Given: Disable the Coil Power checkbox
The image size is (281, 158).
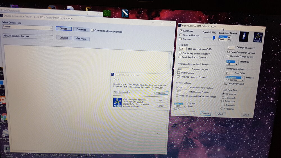Looking at the screenshot, I should [x=181, y=31].
